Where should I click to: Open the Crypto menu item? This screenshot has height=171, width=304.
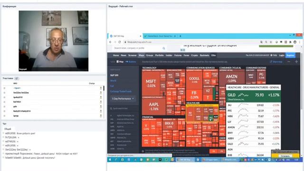coord(194,55)
